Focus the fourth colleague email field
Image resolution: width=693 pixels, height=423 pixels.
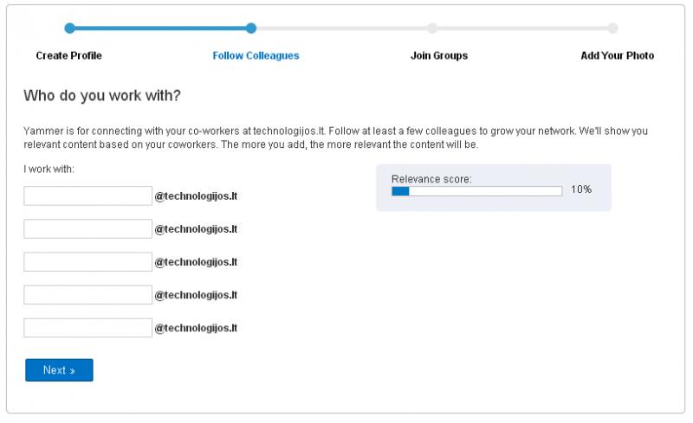[88, 295]
